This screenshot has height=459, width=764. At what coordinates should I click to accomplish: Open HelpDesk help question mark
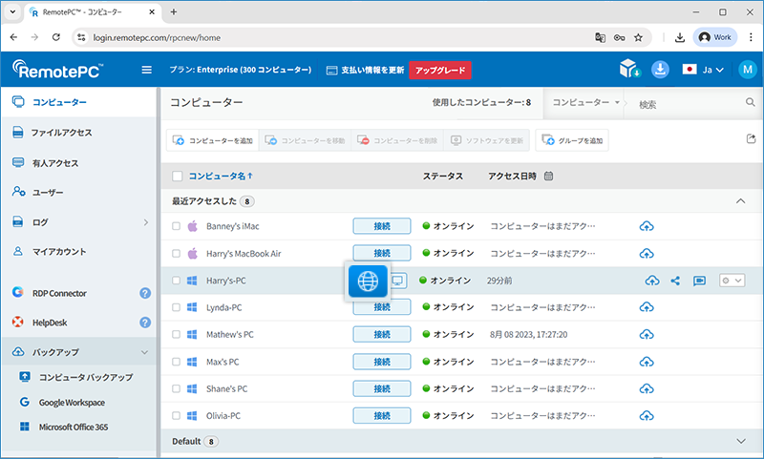(145, 323)
